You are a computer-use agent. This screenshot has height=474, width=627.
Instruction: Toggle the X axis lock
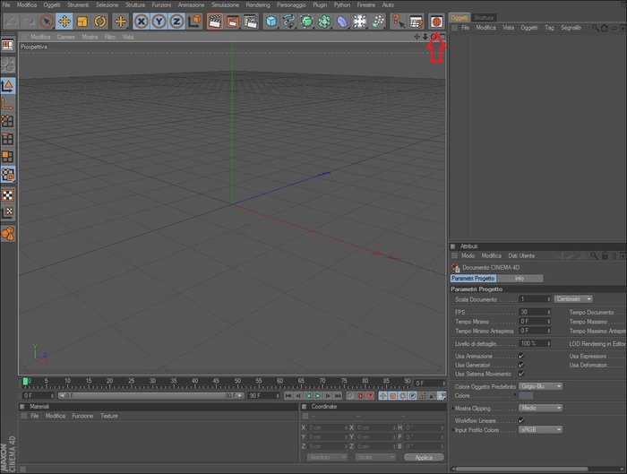pos(141,22)
